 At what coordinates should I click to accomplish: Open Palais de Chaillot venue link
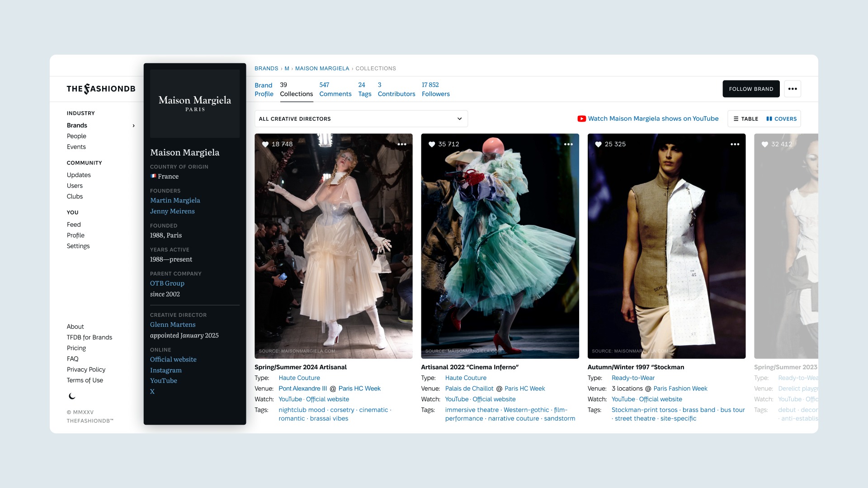[469, 389]
